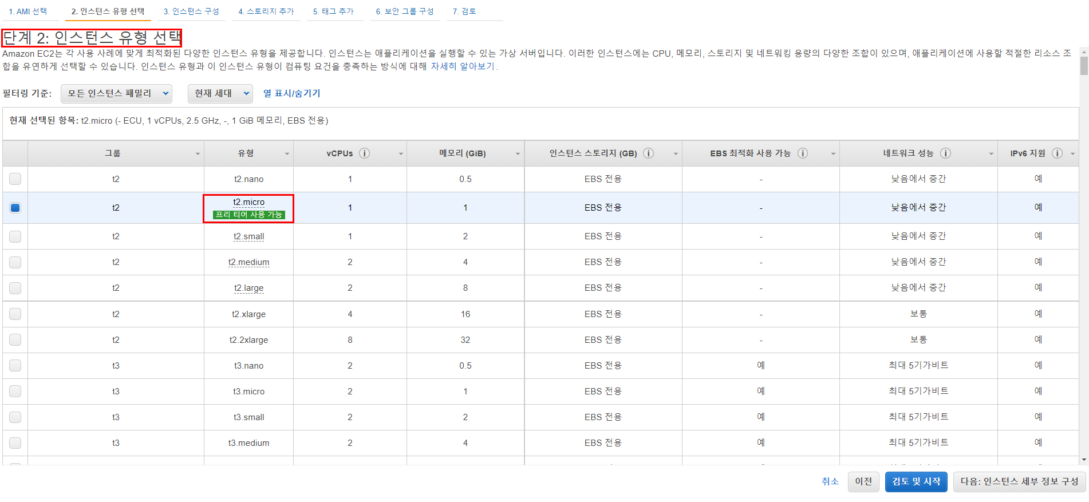Viewport: 1089px width, 502px height.
Task: Click the 취소 link
Action: point(830,481)
